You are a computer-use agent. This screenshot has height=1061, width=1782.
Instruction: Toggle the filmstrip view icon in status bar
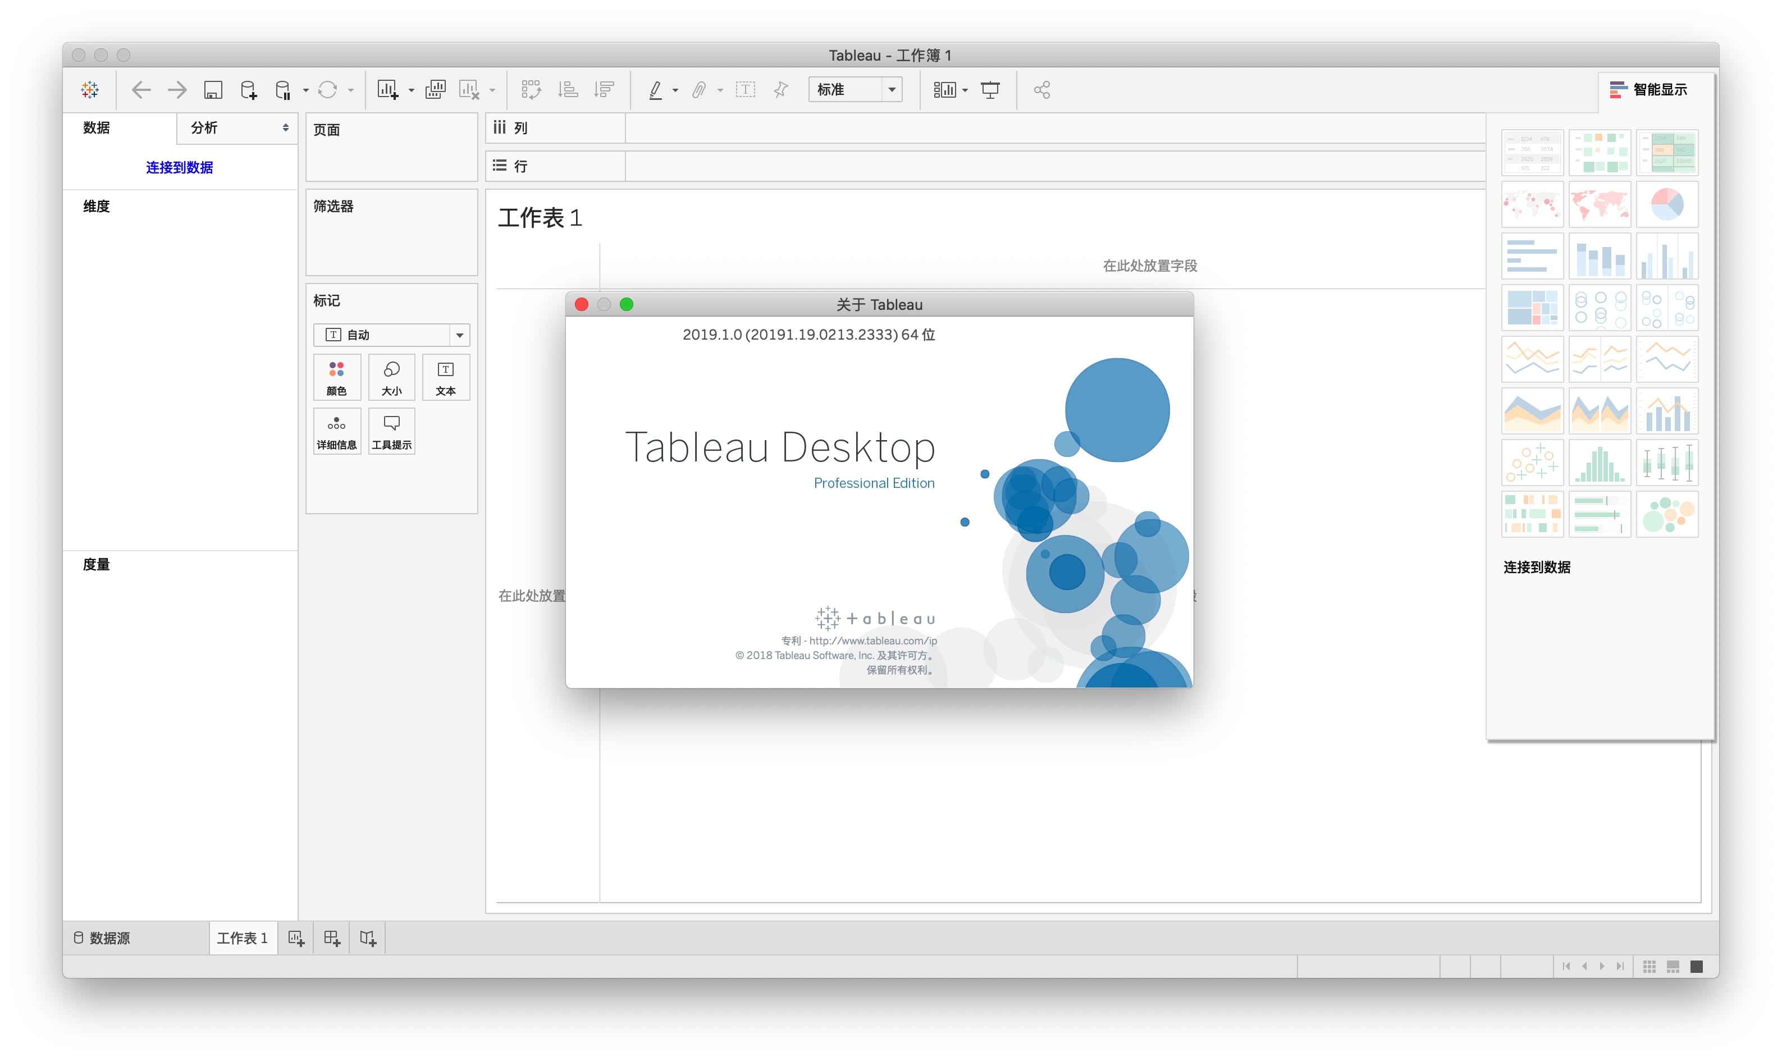[1673, 966]
